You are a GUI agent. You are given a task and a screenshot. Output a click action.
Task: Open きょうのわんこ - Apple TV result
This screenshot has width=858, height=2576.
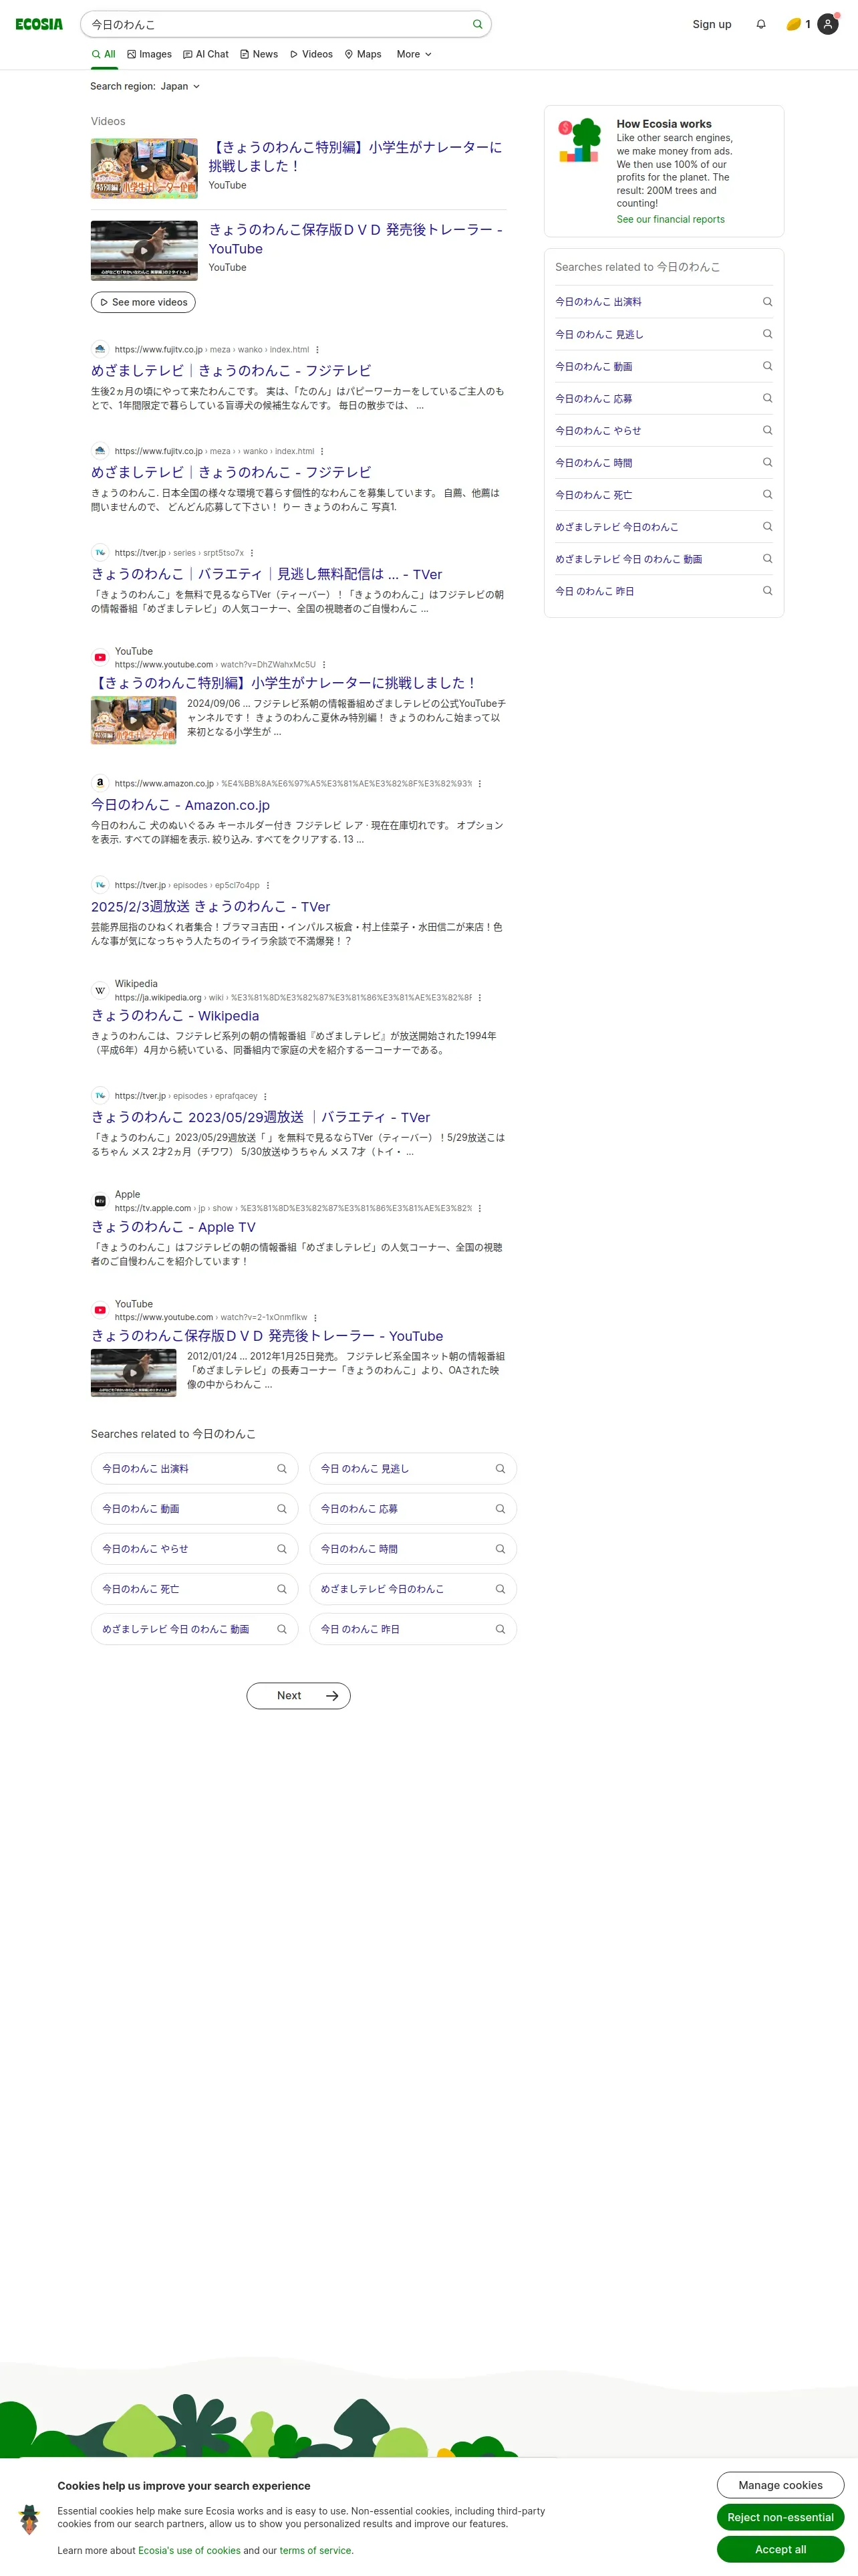[x=173, y=1227]
